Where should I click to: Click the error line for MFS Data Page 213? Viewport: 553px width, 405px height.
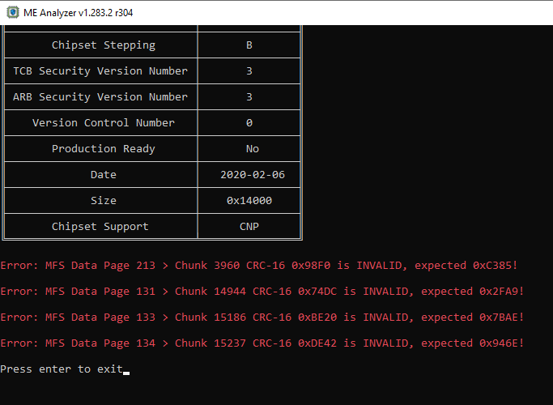pyautogui.click(x=259, y=266)
